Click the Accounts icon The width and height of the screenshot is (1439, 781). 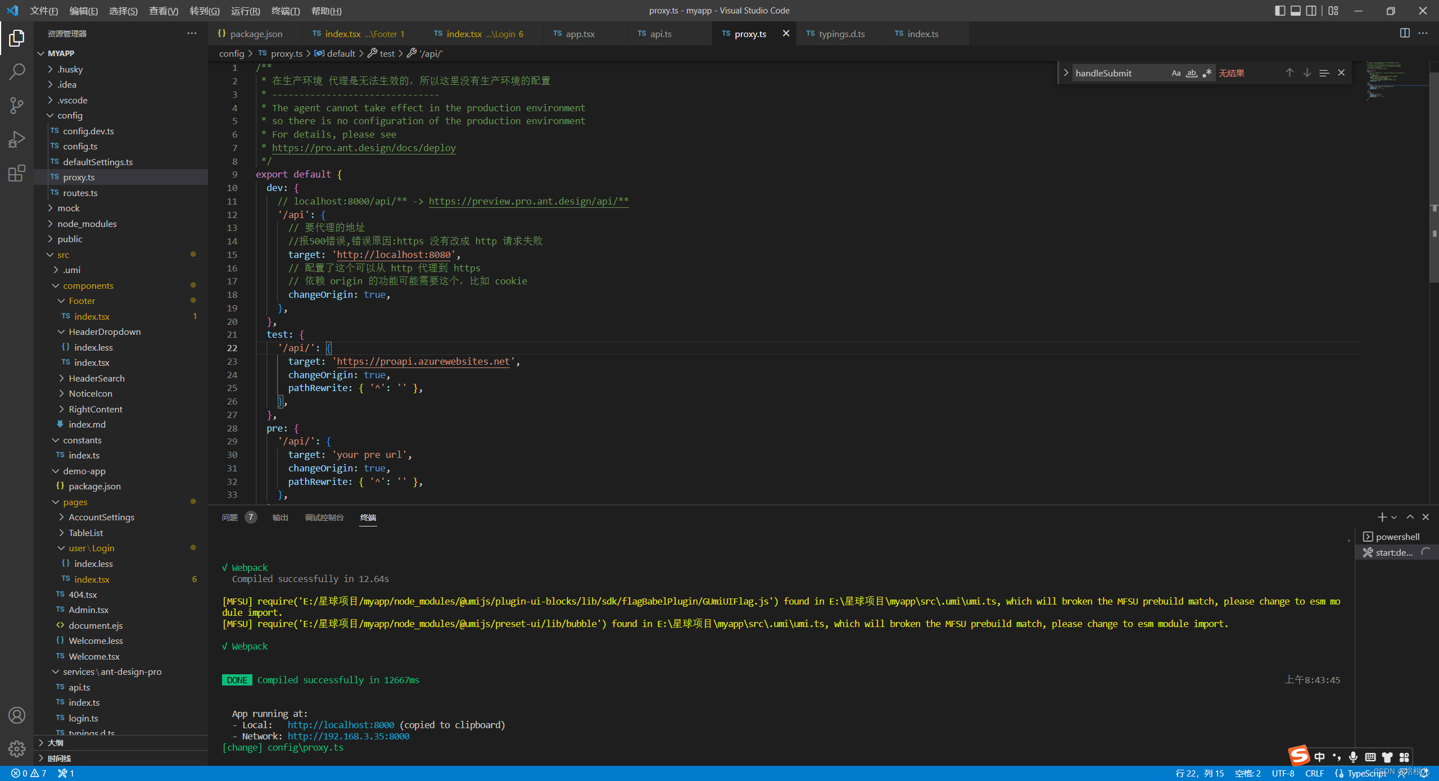17,715
